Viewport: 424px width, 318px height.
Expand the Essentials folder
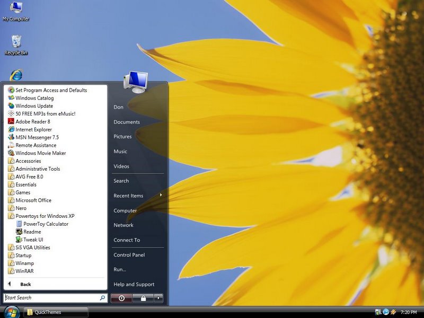pos(22,184)
